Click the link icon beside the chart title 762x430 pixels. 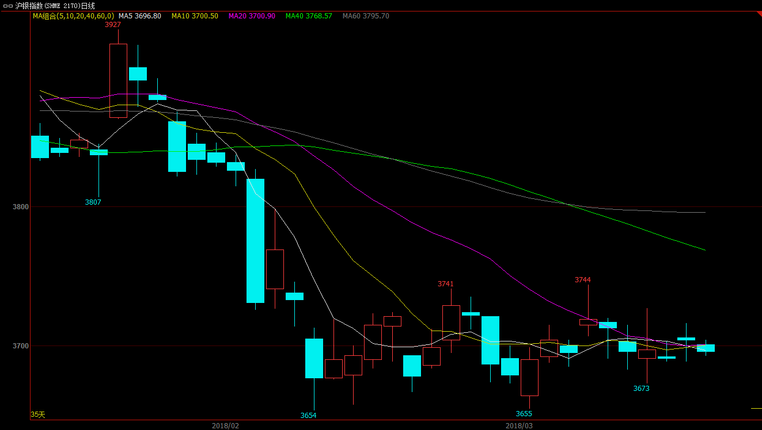tap(8, 5)
